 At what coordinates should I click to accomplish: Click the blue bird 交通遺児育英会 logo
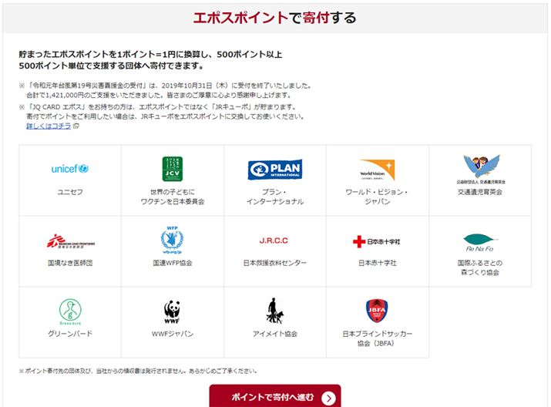point(480,169)
